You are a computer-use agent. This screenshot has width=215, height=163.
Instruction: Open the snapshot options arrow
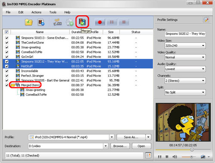[209, 157]
